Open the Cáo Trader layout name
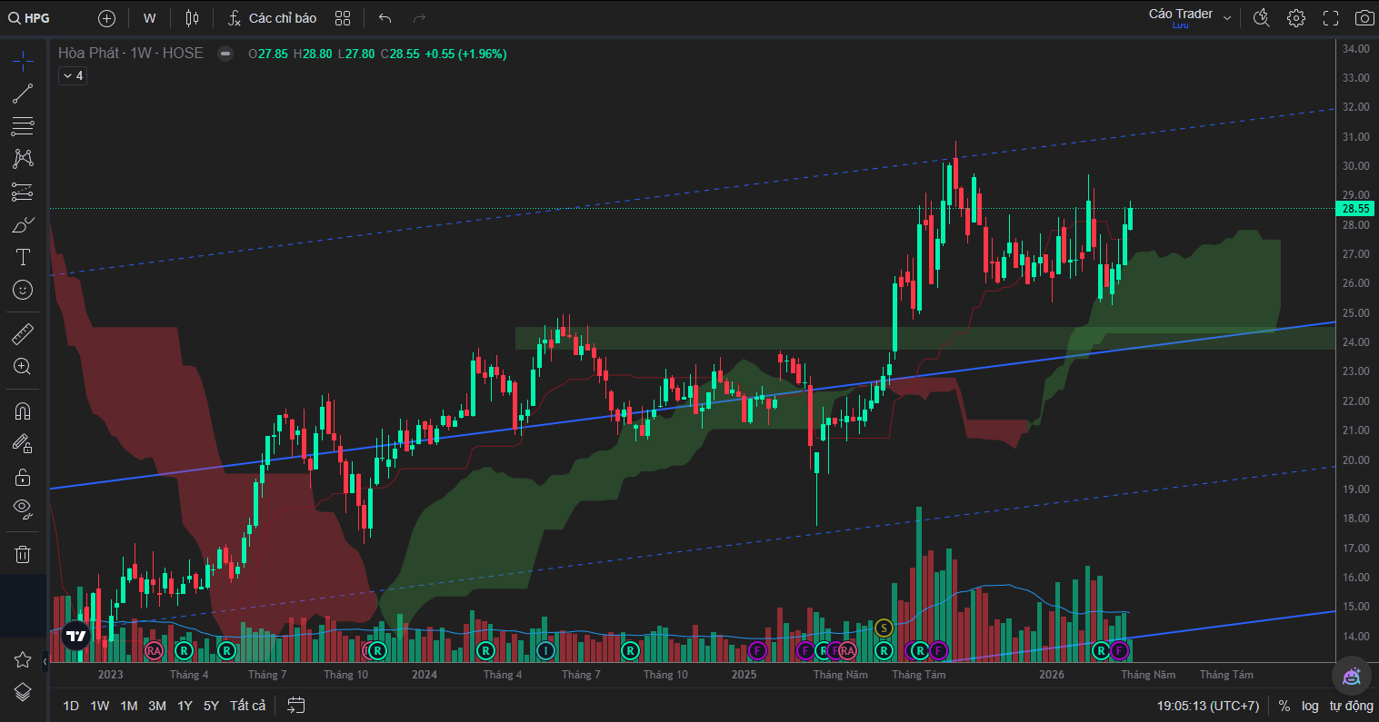Screen dimensions: 1379x722 coord(1181,15)
